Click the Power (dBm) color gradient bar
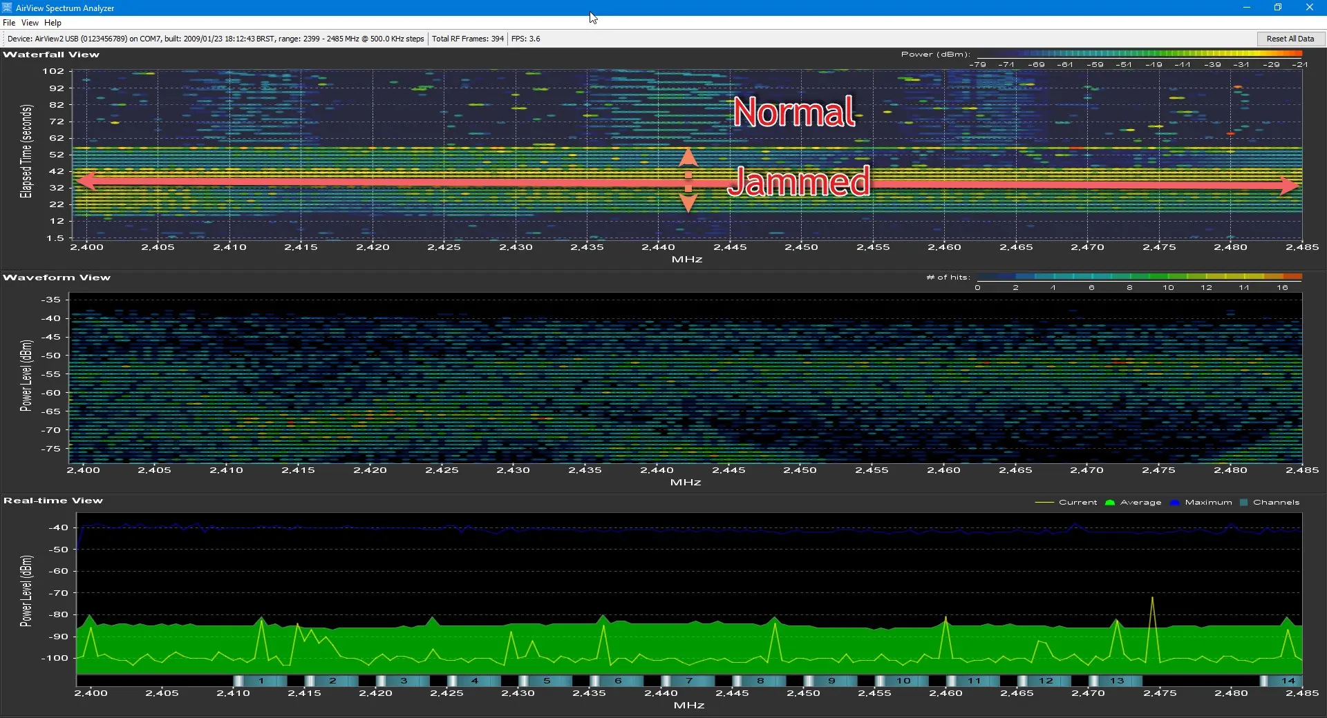This screenshot has width=1327, height=718. [1140, 54]
